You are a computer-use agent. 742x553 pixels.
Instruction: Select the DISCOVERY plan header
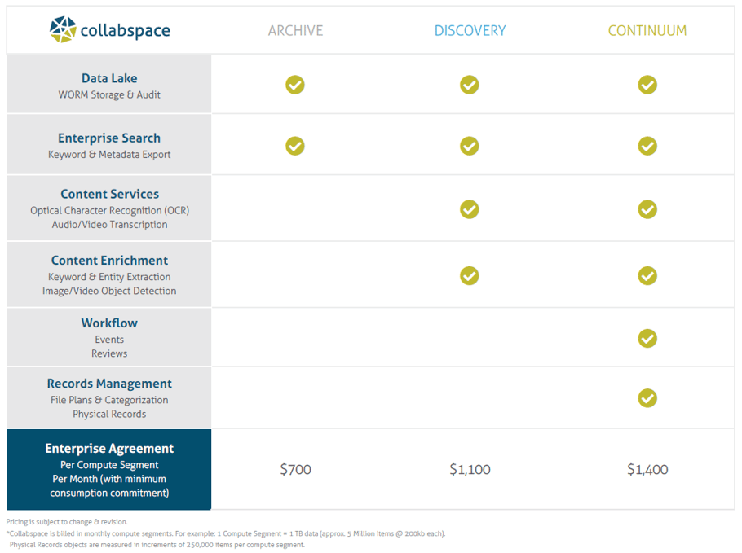pos(470,31)
